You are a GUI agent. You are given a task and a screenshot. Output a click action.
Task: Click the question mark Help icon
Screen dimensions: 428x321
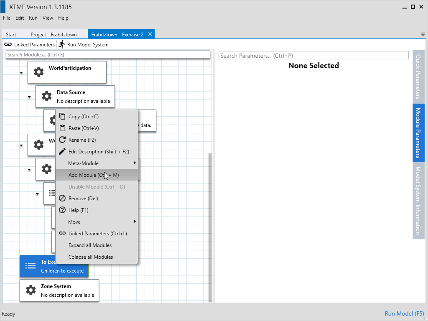(x=62, y=210)
